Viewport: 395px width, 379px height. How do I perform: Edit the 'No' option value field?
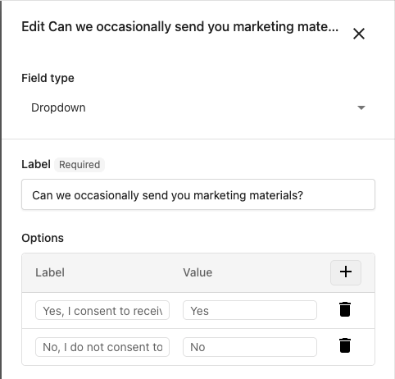point(250,347)
